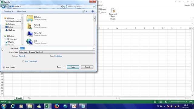This screenshot has width=194, height=109.
Task: Click the forward navigation arrow in Save As
Action: pyautogui.click(x=7, y=6)
